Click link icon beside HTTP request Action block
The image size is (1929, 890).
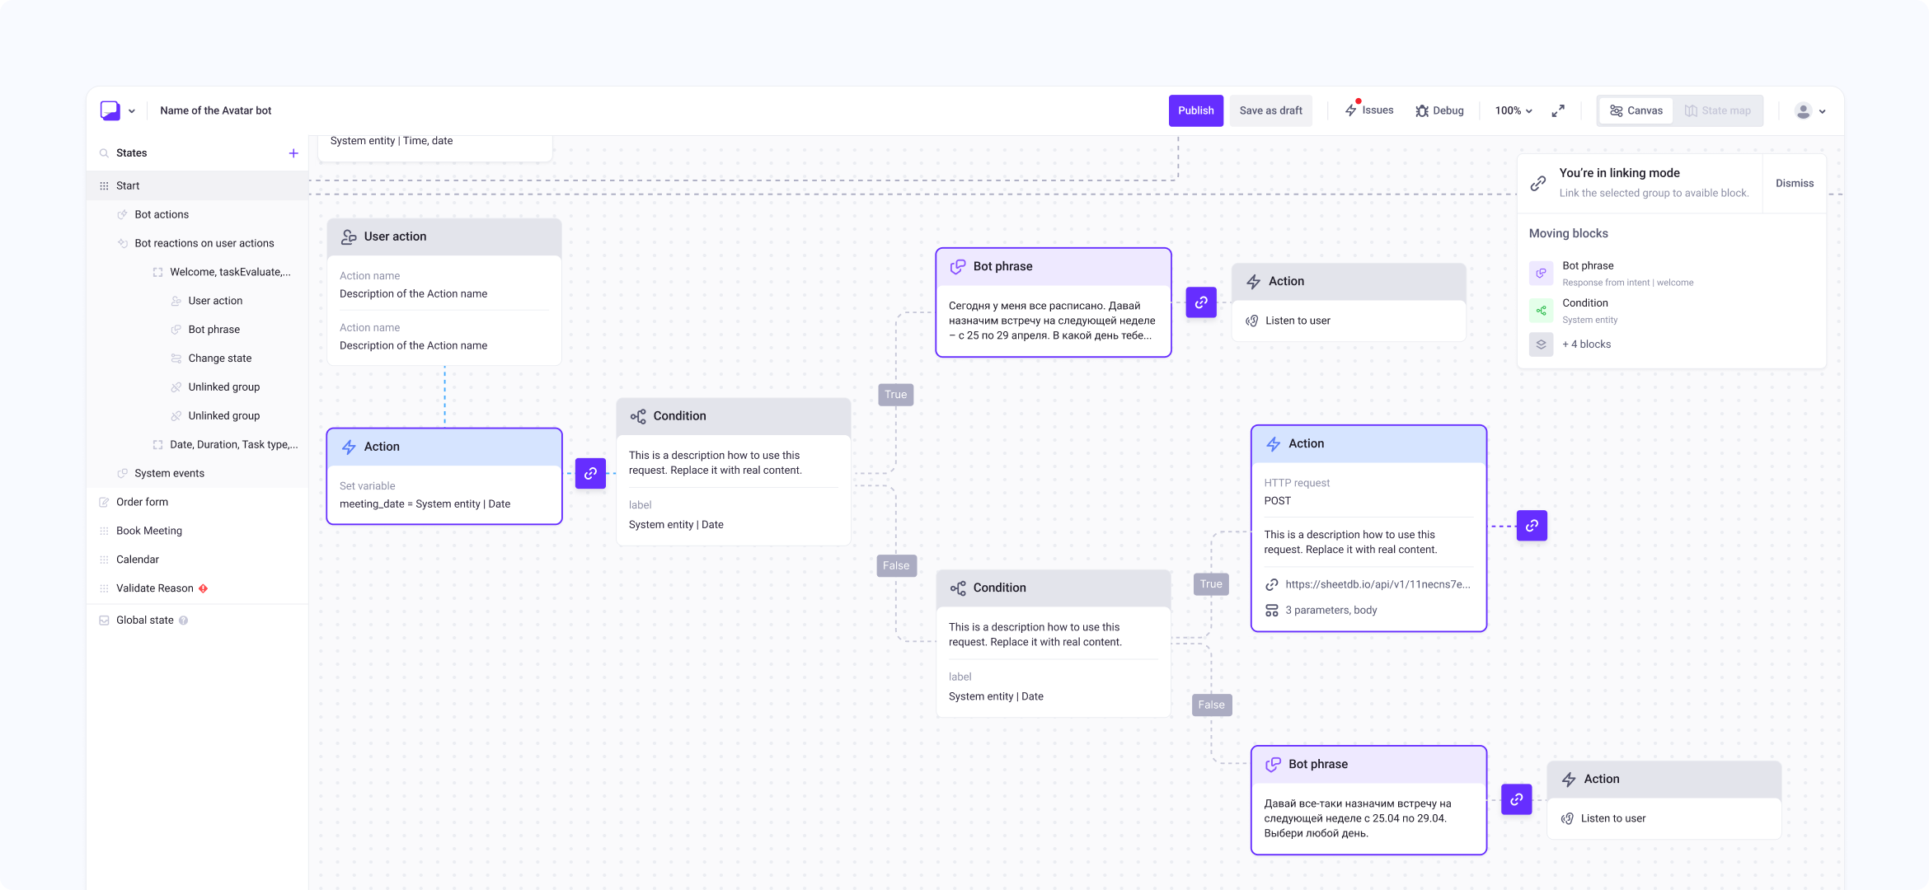(x=1532, y=526)
